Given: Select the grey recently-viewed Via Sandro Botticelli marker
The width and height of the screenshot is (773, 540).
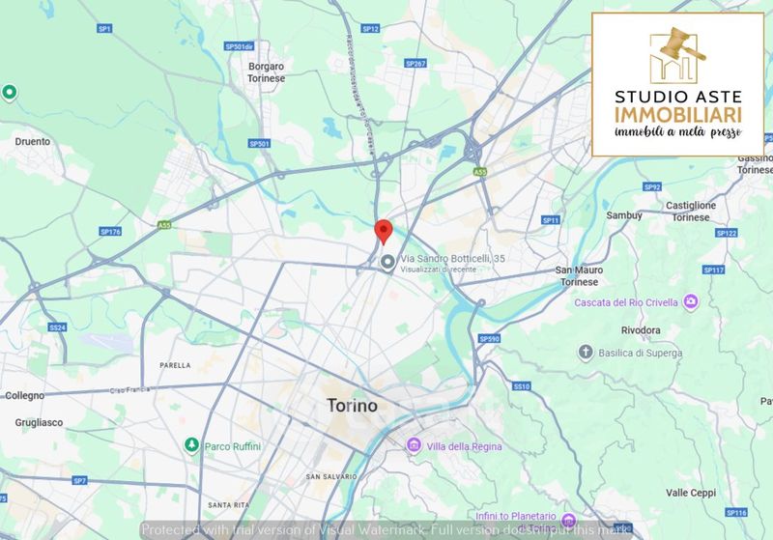Looking at the screenshot, I should [388, 263].
